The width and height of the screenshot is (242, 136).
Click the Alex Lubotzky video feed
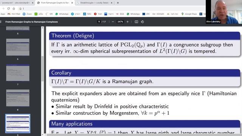coord(224,12)
